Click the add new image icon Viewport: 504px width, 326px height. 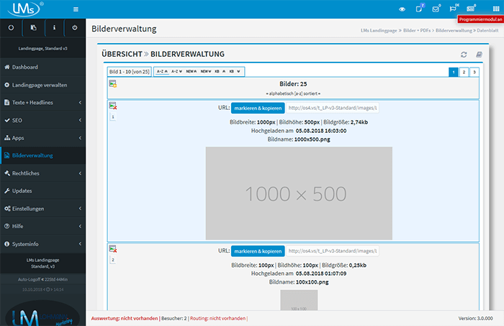click(113, 84)
